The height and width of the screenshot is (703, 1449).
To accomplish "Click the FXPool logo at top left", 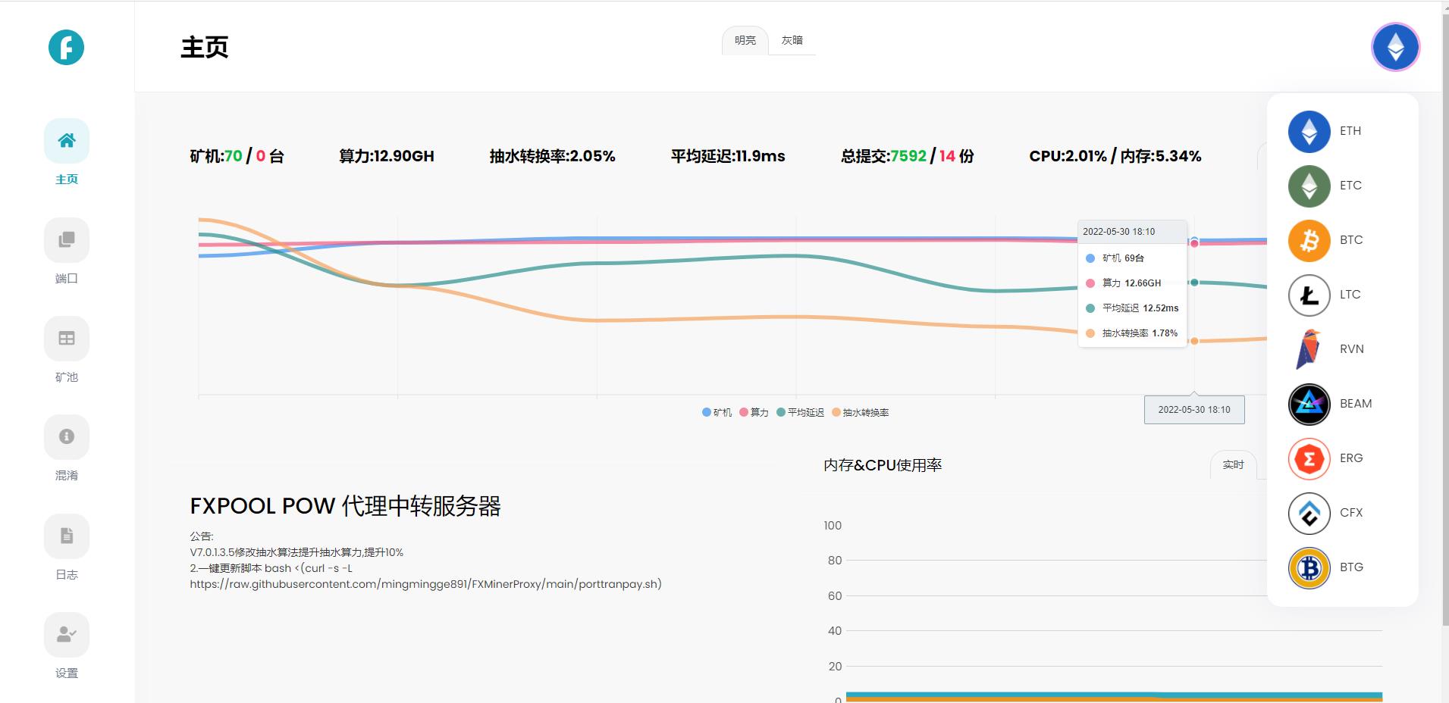I will [x=66, y=48].
